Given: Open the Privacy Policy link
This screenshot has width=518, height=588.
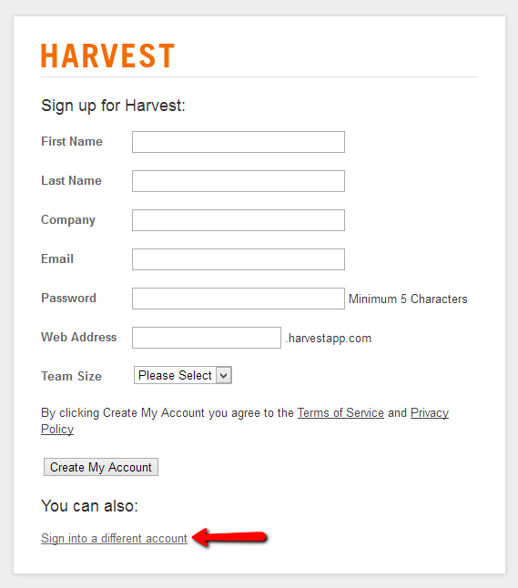Looking at the screenshot, I should [430, 413].
